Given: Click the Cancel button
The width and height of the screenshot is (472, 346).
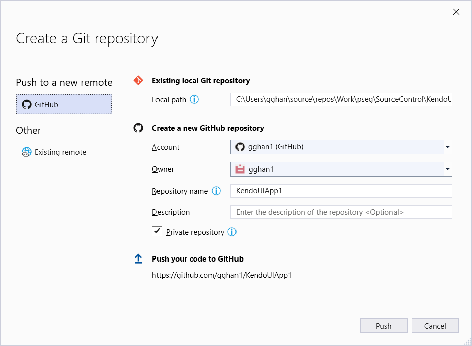Looking at the screenshot, I should point(435,326).
